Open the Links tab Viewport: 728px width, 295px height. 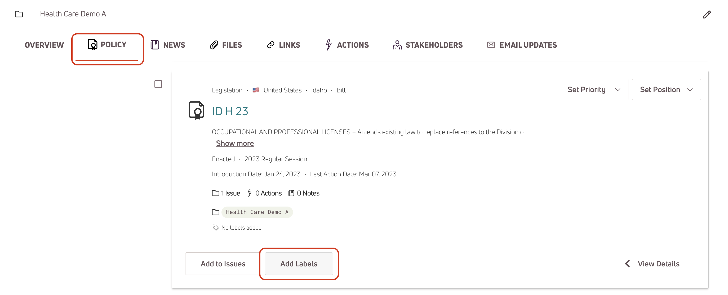tap(283, 45)
